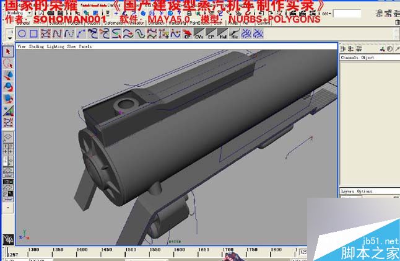The width and height of the screenshot is (400, 261).
Task: Open the Options menu in layer editor
Action: [365, 191]
